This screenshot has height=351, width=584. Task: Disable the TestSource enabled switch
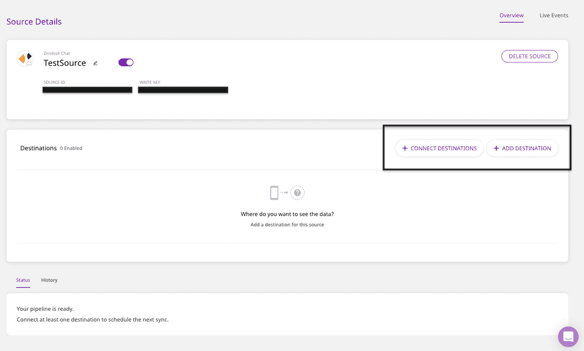pos(126,63)
